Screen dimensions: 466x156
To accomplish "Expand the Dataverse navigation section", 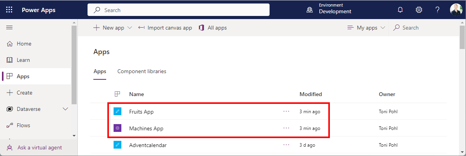I will pos(65,109).
